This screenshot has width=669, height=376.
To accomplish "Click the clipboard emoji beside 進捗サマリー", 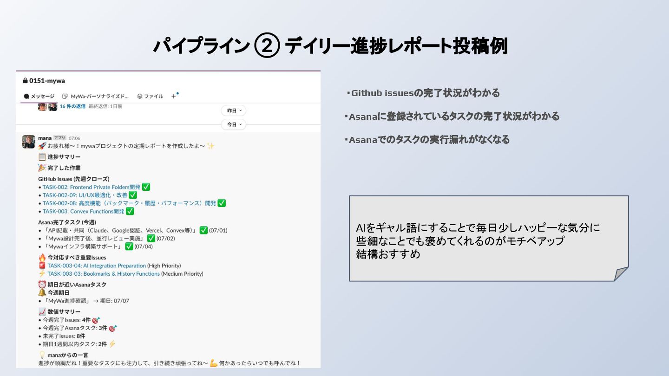I will point(42,157).
